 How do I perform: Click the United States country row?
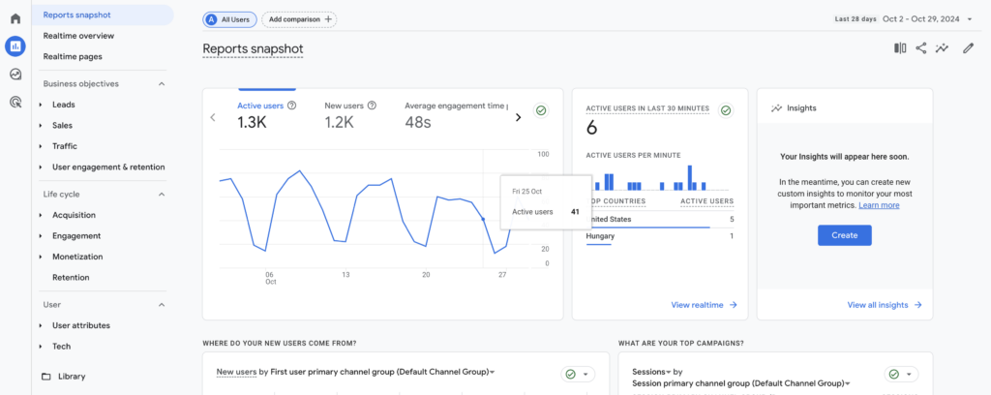pyautogui.click(x=660, y=220)
